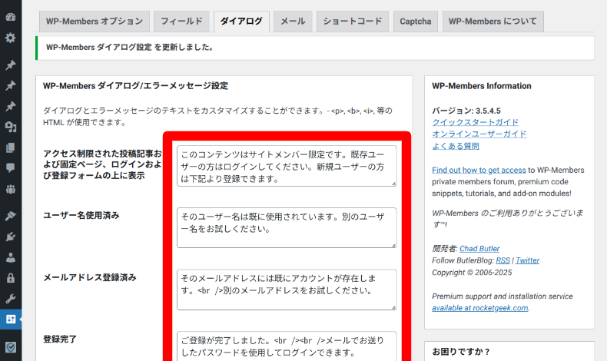This screenshot has height=361, width=607.
Task: Open the オンラインユーザーガイド link
Action: click(479, 134)
